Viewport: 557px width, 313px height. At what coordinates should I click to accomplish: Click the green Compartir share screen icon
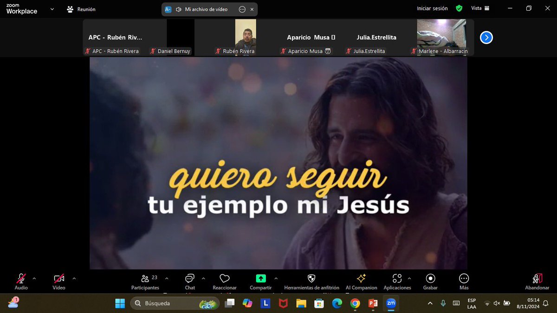(261, 278)
